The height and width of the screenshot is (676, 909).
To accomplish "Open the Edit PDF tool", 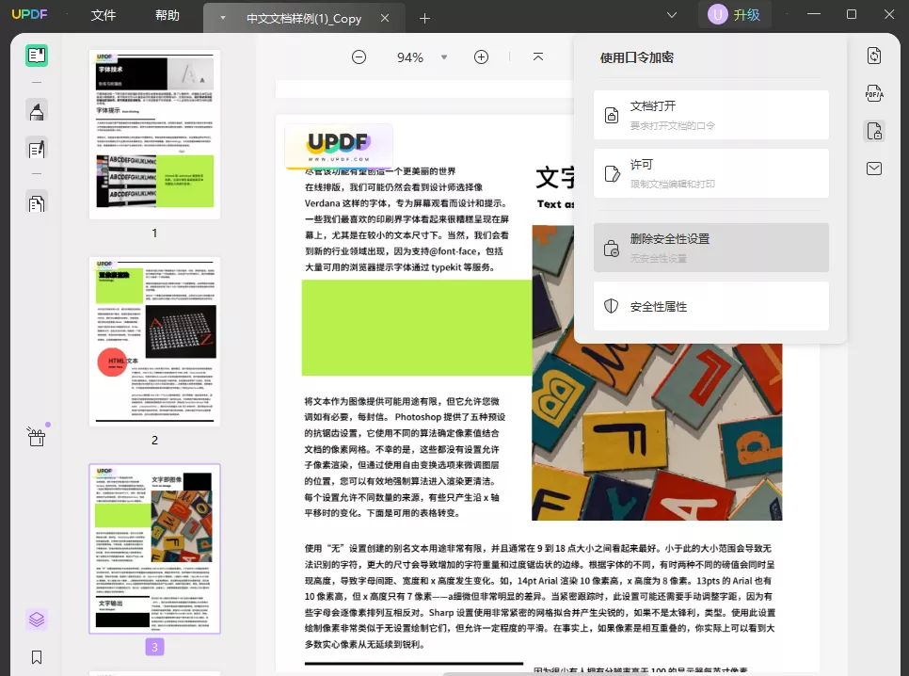I will 37,150.
